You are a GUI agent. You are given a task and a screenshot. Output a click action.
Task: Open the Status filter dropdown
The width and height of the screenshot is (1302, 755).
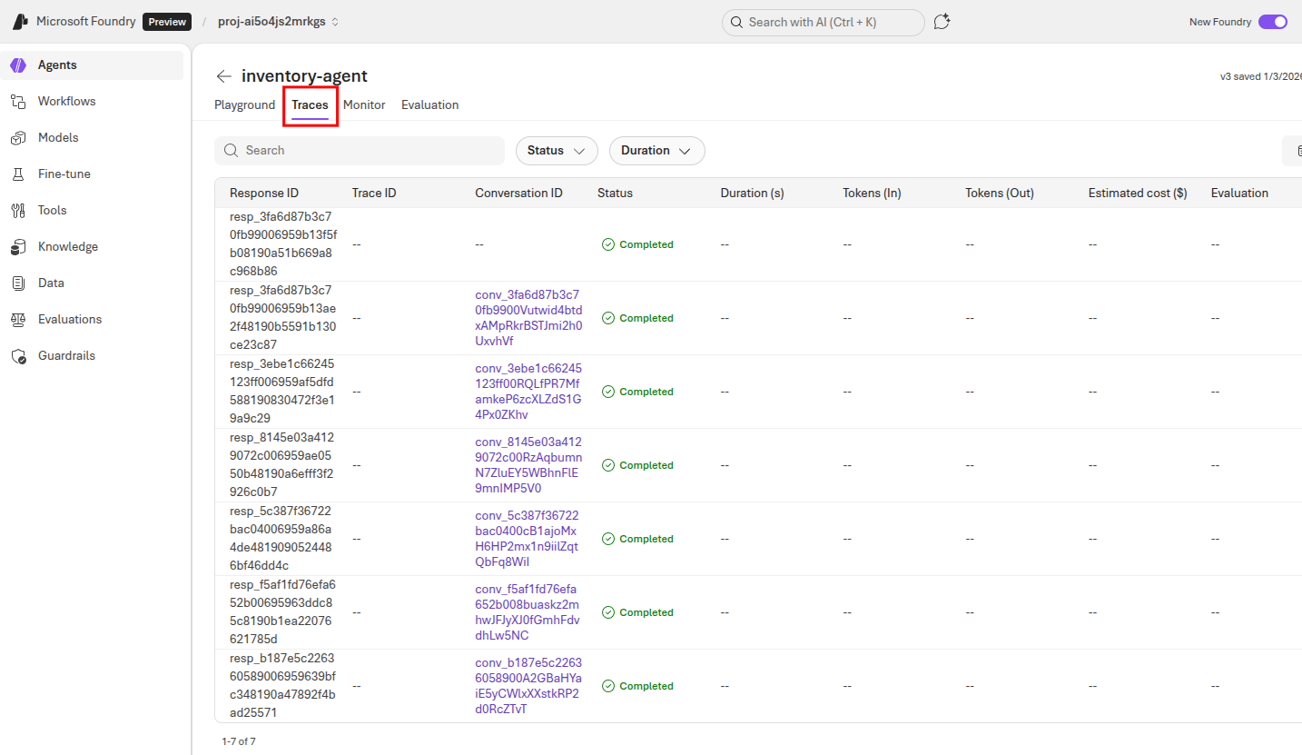click(x=557, y=151)
